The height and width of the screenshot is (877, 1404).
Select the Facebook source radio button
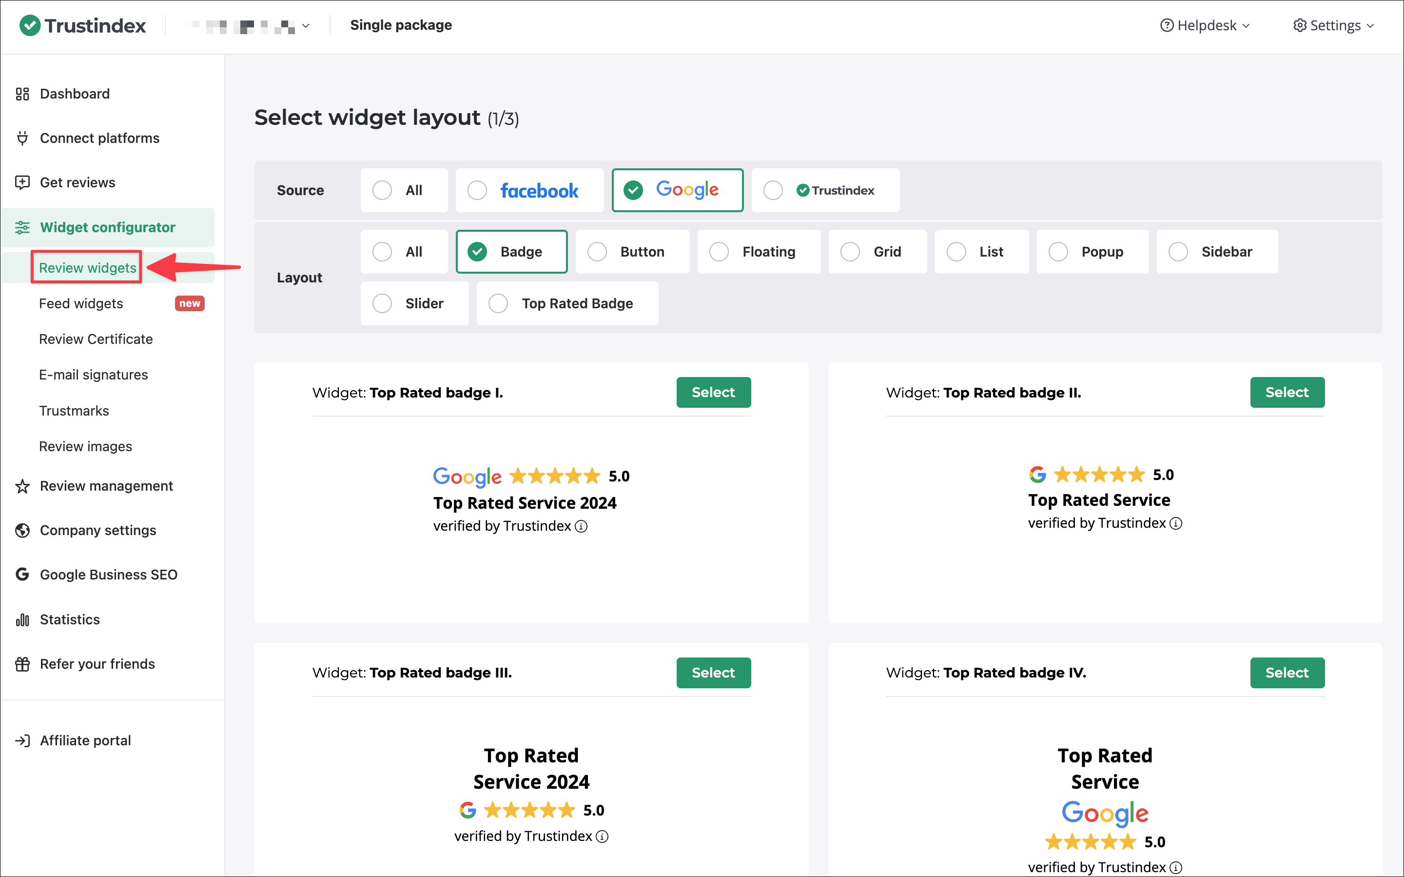click(x=478, y=190)
